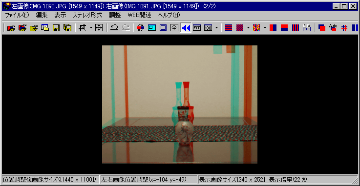The height and width of the screenshot is (186, 360).
Task: Click the Auto alignment icon
Action: click(333, 28)
